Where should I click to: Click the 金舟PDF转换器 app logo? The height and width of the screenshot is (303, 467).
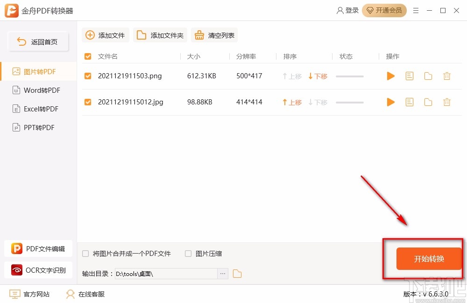(12, 11)
